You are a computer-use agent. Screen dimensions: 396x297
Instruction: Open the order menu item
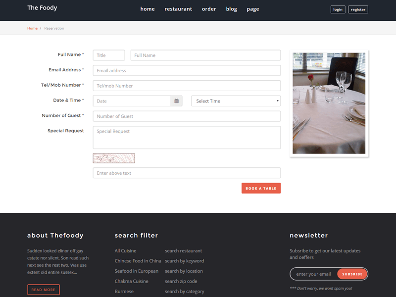tap(209, 9)
